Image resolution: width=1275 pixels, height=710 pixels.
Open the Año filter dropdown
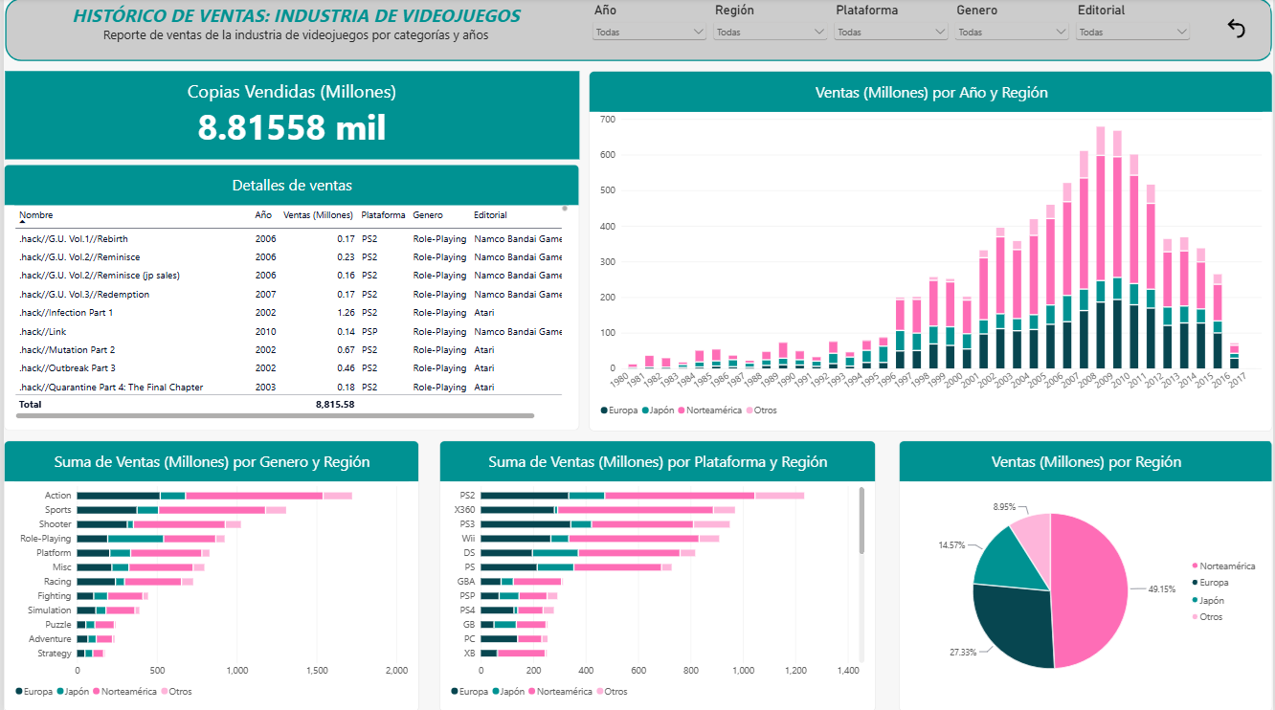[x=650, y=32]
